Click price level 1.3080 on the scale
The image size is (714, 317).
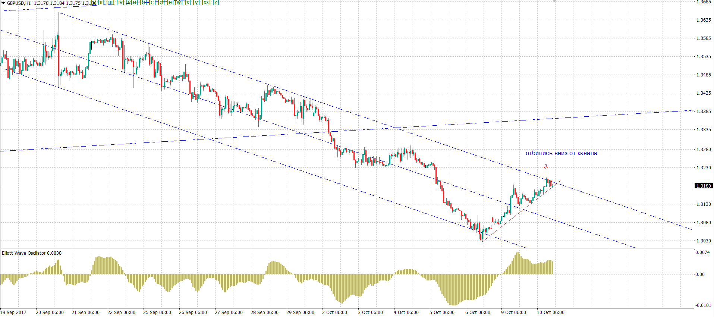(704, 223)
